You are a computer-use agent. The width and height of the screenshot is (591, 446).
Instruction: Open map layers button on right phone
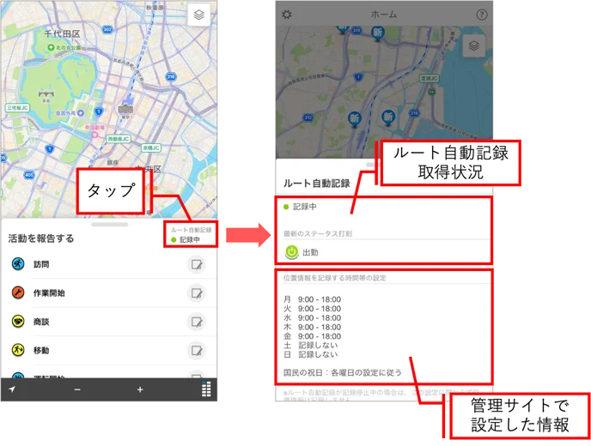(x=474, y=46)
